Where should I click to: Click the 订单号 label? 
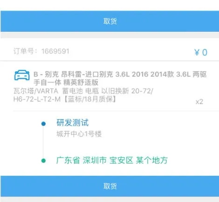24,51
